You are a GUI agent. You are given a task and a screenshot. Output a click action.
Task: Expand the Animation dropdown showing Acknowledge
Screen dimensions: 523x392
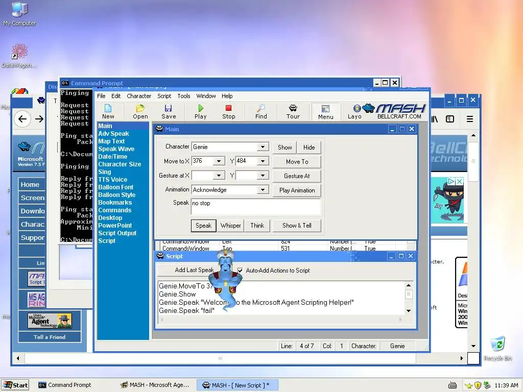263,190
